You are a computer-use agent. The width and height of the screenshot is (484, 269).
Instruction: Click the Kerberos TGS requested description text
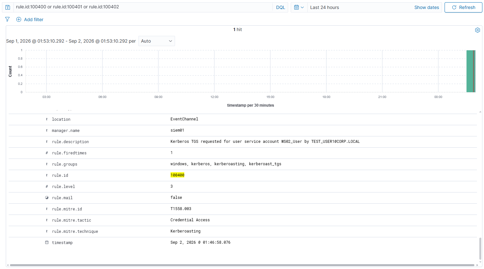tap(265, 142)
